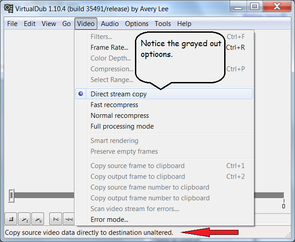
Task: Click the Stop playback button
Action: (x=11, y=219)
